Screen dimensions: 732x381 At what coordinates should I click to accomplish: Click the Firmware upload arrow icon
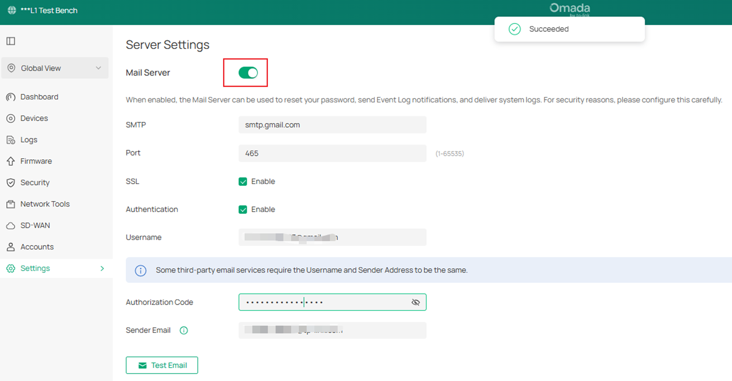tap(11, 161)
